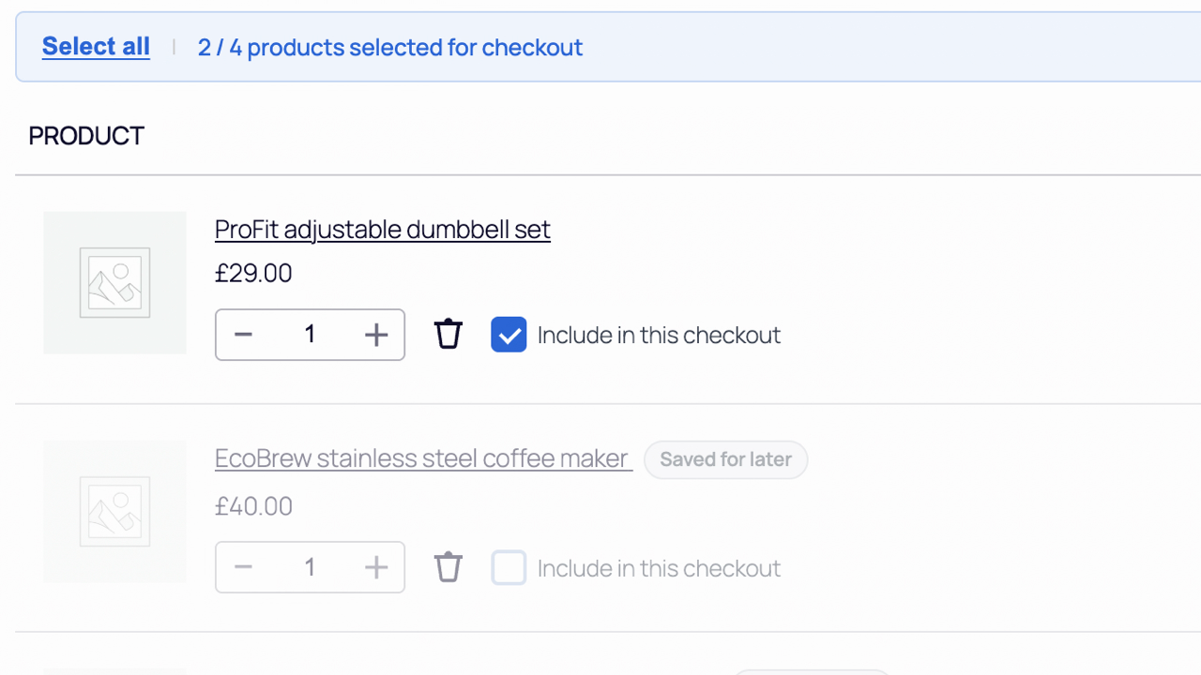Uncheck Include in this checkout for dumbbell set

[x=509, y=334]
